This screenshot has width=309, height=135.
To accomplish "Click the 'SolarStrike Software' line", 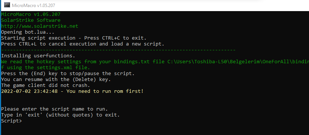I will click(x=31, y=20).
